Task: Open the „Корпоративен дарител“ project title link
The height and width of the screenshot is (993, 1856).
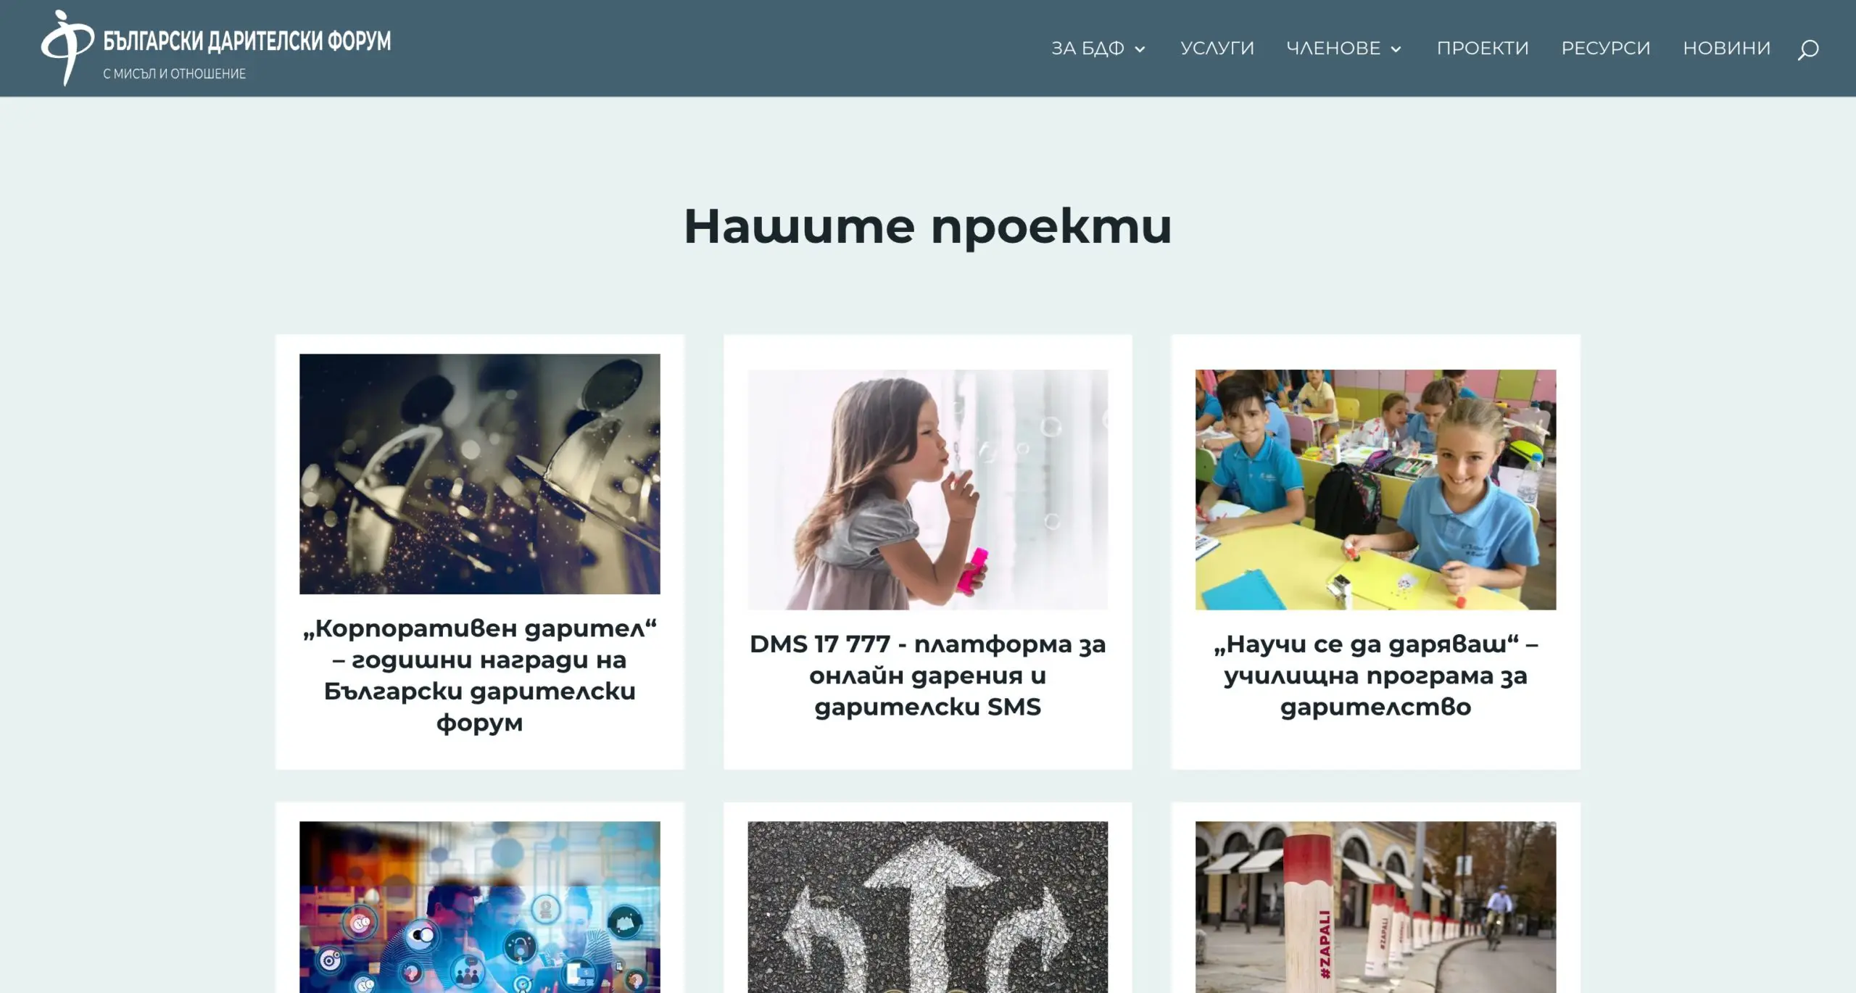Action: click(x=480, y=675)
